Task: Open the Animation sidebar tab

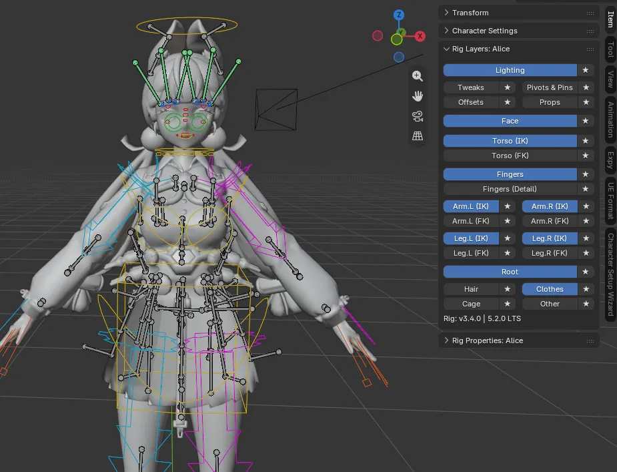Action: click(x=611, y=120)
